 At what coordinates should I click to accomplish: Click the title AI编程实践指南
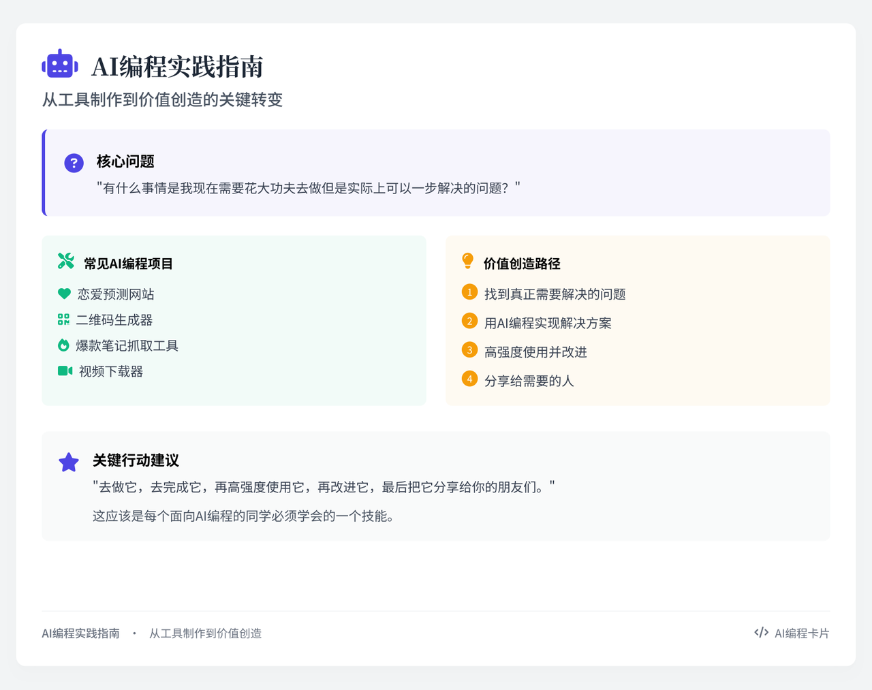click(x=177, y=67)
